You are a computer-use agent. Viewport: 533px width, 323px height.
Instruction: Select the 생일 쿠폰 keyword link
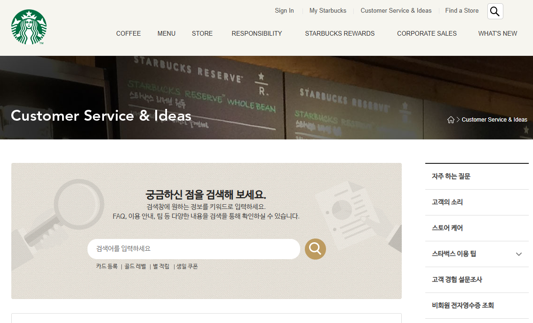187,266
